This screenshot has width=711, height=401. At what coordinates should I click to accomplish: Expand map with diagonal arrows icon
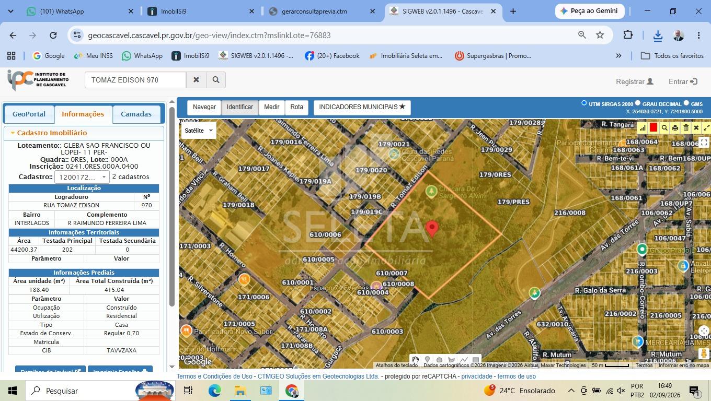(x=706, y=127)
